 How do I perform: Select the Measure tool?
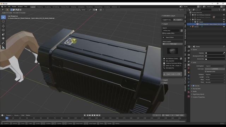(3, 47)
